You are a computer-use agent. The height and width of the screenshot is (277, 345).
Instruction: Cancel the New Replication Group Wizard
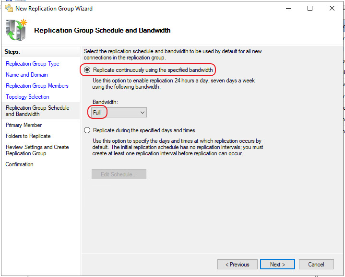tap(316, 264)
